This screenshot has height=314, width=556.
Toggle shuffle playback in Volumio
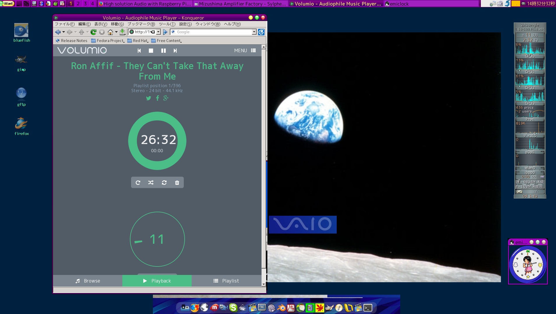coord(151,182)
